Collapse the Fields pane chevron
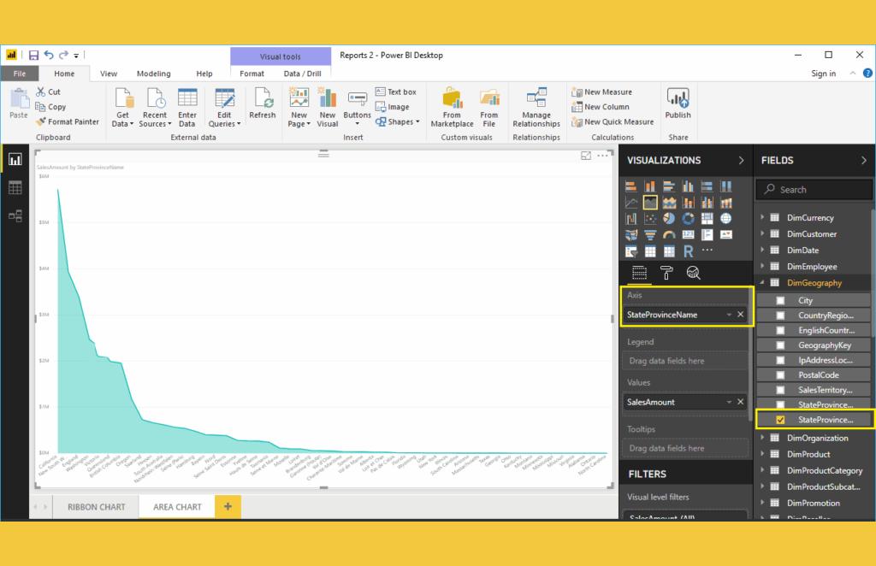 coord(864,160)
